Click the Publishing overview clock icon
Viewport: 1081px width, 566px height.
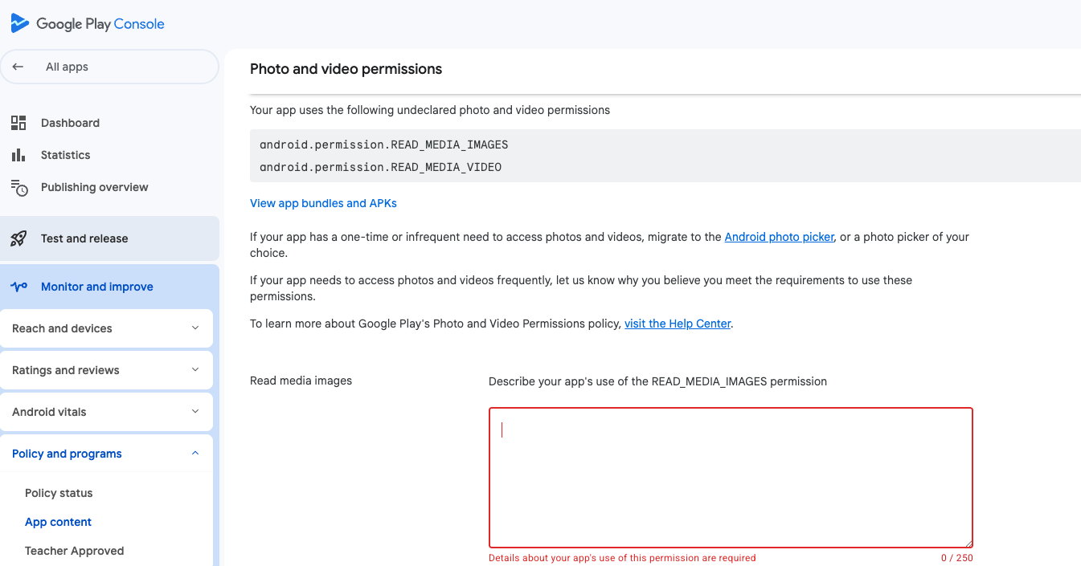click(x=19, y=188)
